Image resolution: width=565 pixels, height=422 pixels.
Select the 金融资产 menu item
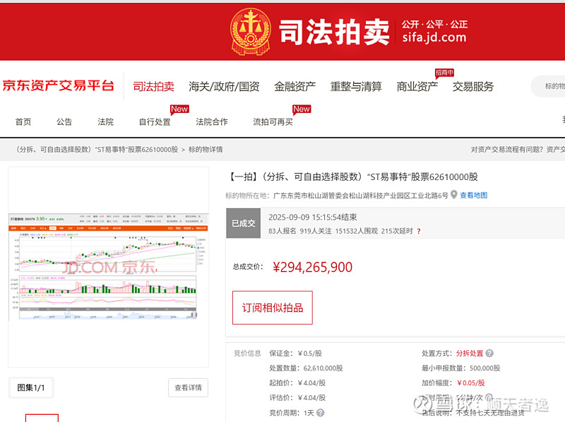(295, 87)
